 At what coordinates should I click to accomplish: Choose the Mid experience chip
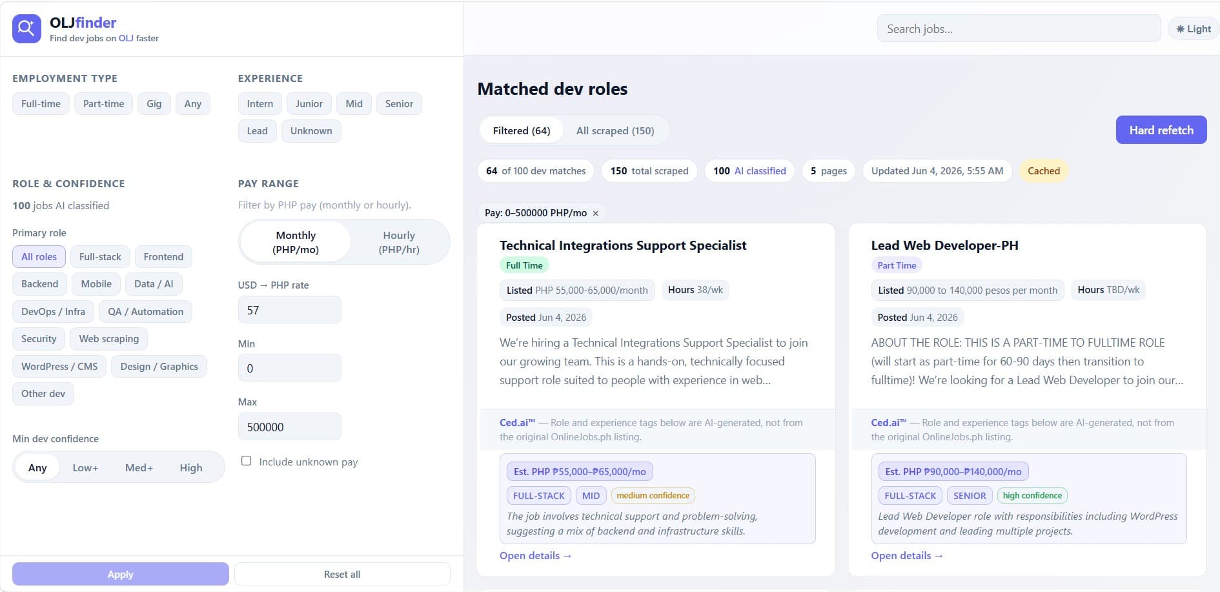click(x=354, y=104)
